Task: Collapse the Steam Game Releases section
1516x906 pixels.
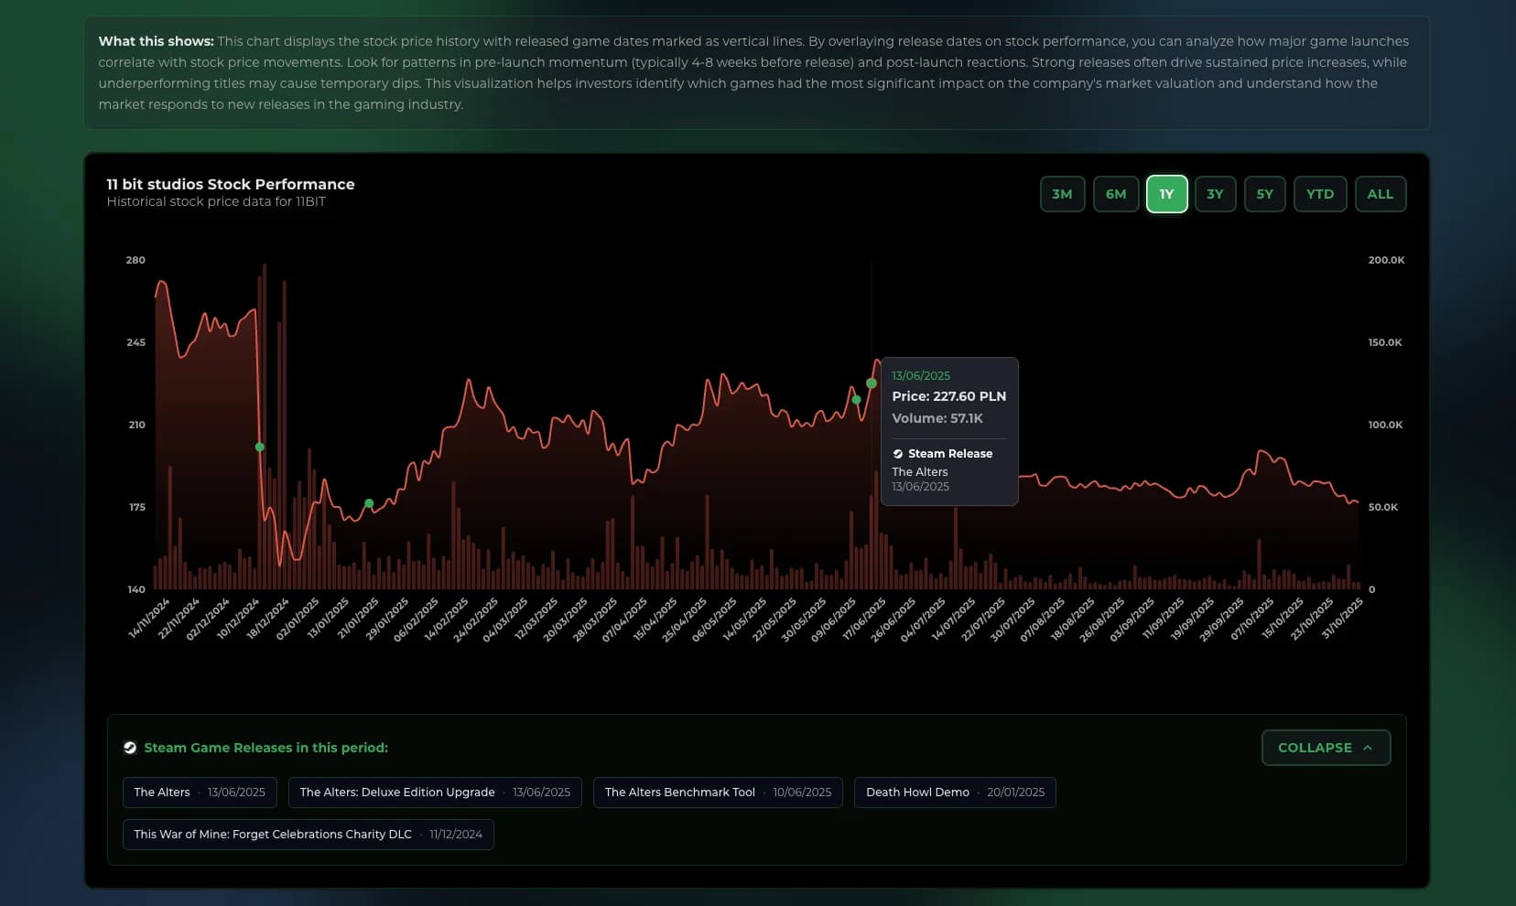Action: pyautogui.click(x=1326, y=747)
